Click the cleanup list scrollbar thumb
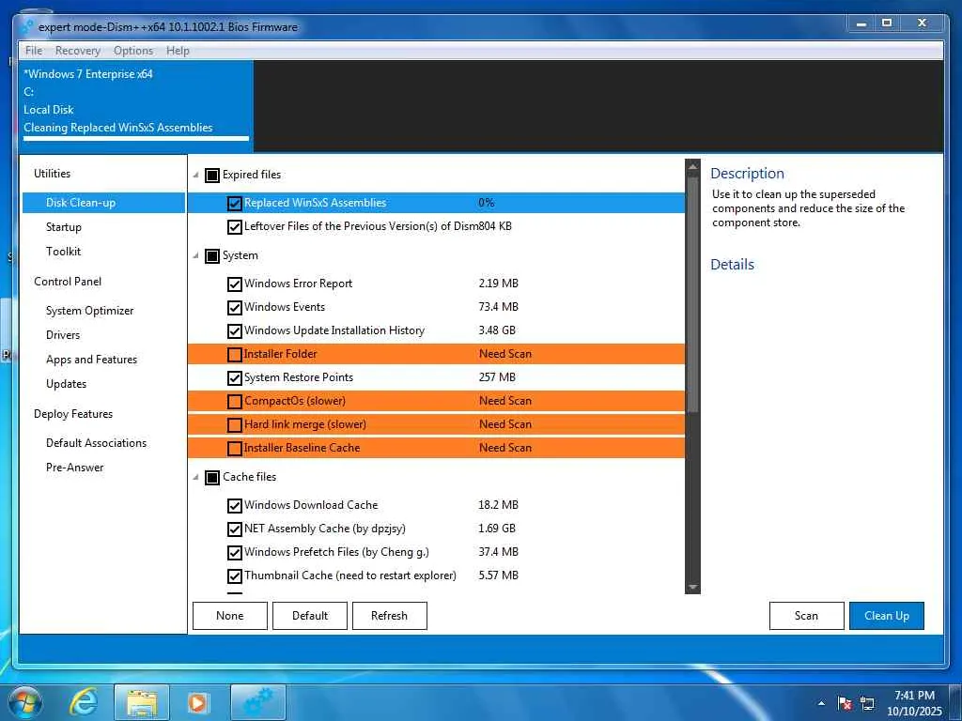 pyautogui.click(x=692, y=294)
